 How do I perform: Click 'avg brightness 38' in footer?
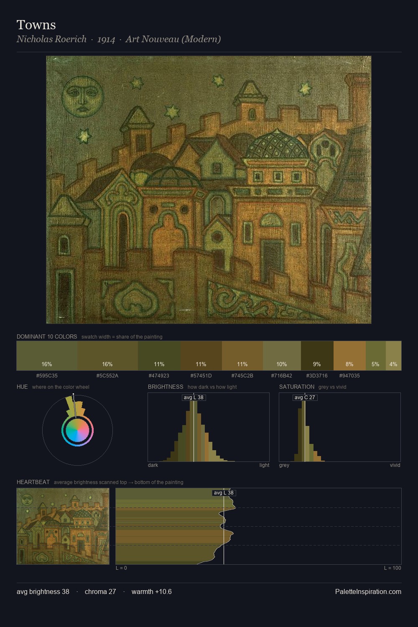click(43, 591)
